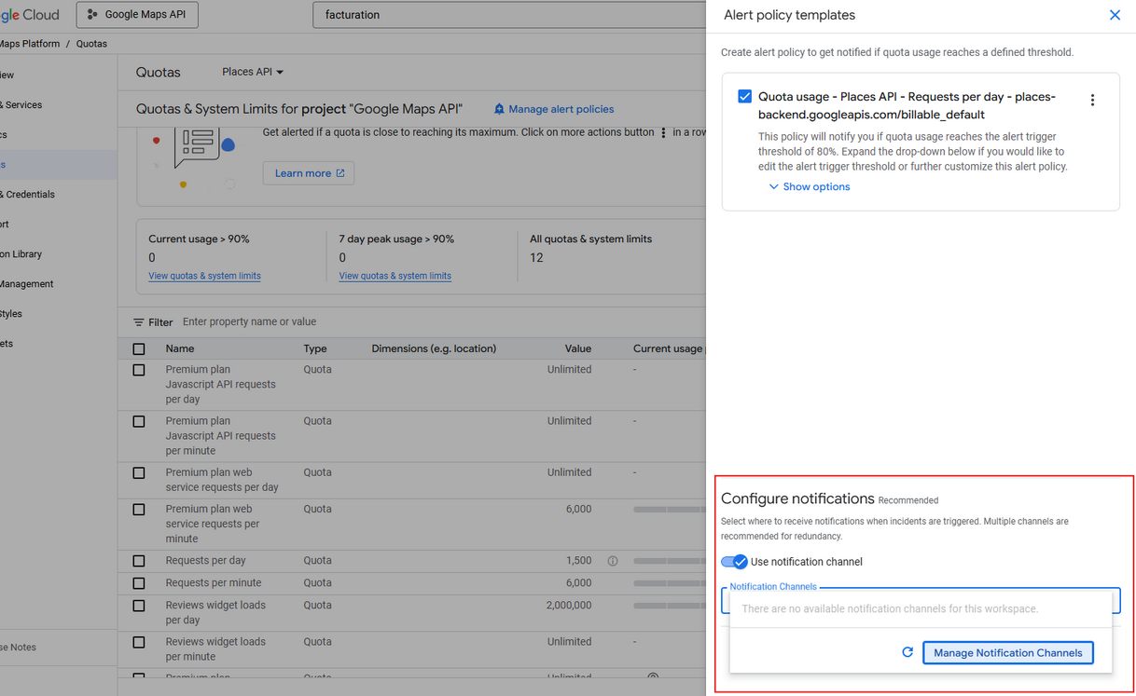Click the usage bar for Reviews widget loads per day

pos(670,606)
